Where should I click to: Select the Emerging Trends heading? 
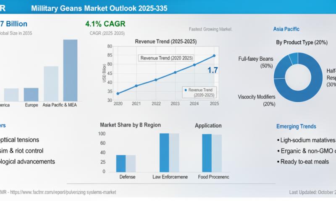(296, 126)
